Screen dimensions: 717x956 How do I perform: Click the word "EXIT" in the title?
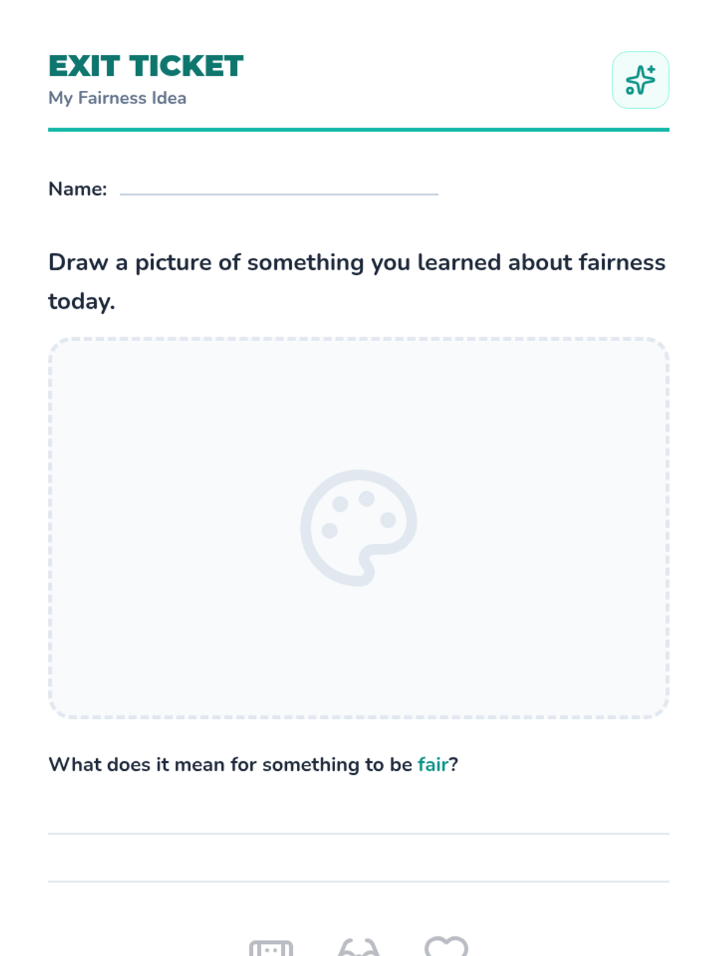click(84, 66)
